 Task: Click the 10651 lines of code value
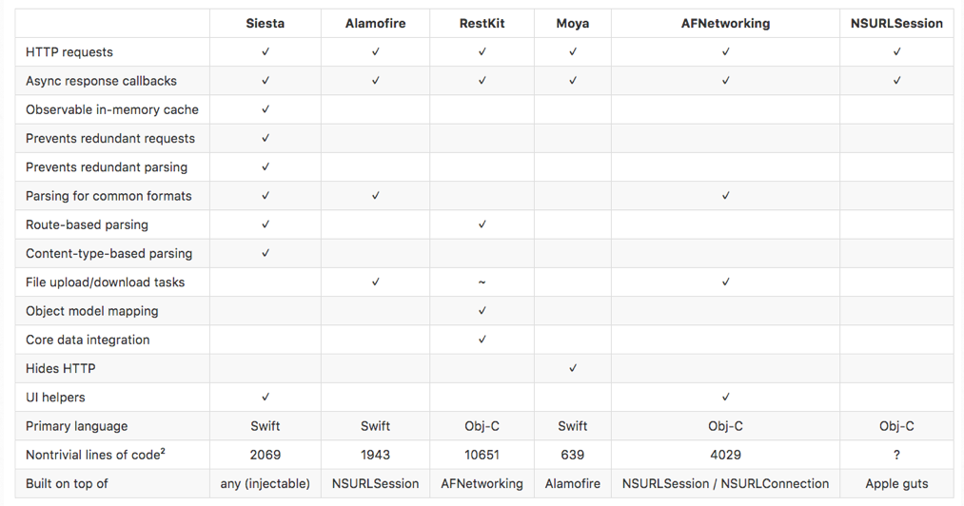point(482,455)
